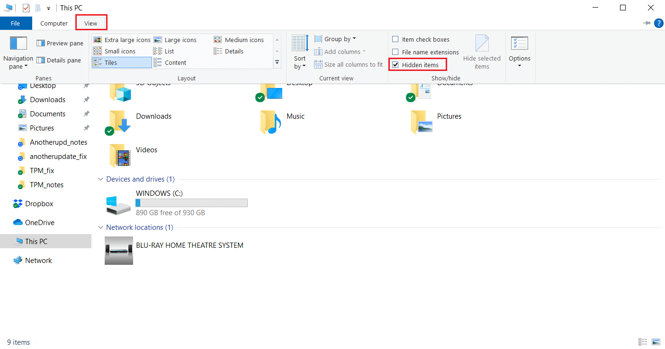
Task: Open the Group by dropdown
Action: point(335,39)
